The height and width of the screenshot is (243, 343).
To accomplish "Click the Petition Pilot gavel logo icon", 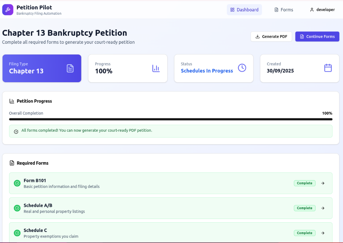I will tap(8, 10).
